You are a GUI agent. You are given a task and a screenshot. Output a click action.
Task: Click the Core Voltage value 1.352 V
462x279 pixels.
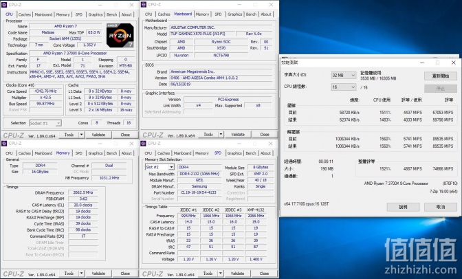(x=89, y=45)
